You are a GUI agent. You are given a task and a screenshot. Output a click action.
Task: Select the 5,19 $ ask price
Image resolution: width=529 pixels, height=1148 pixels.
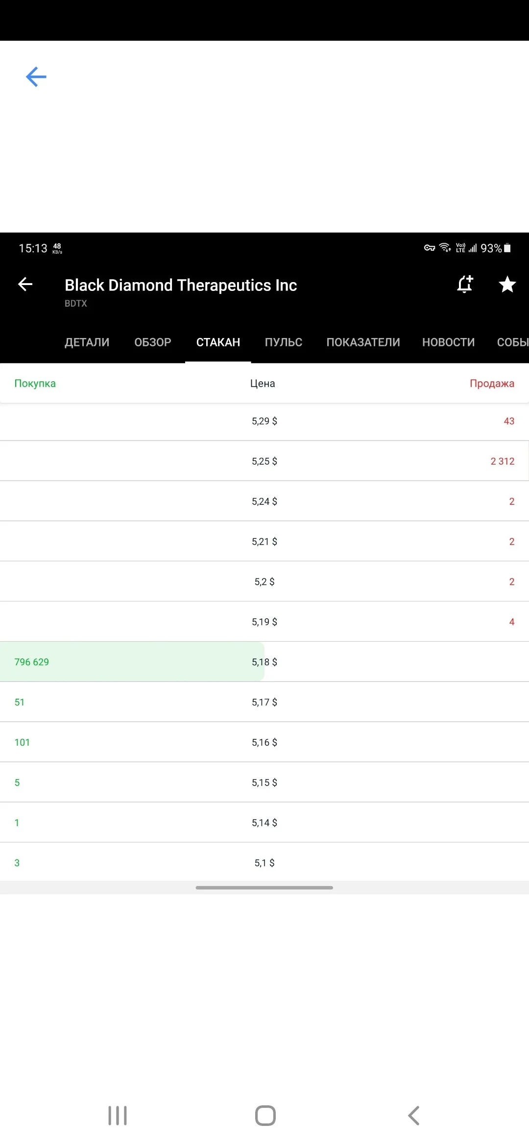[264, 622]
